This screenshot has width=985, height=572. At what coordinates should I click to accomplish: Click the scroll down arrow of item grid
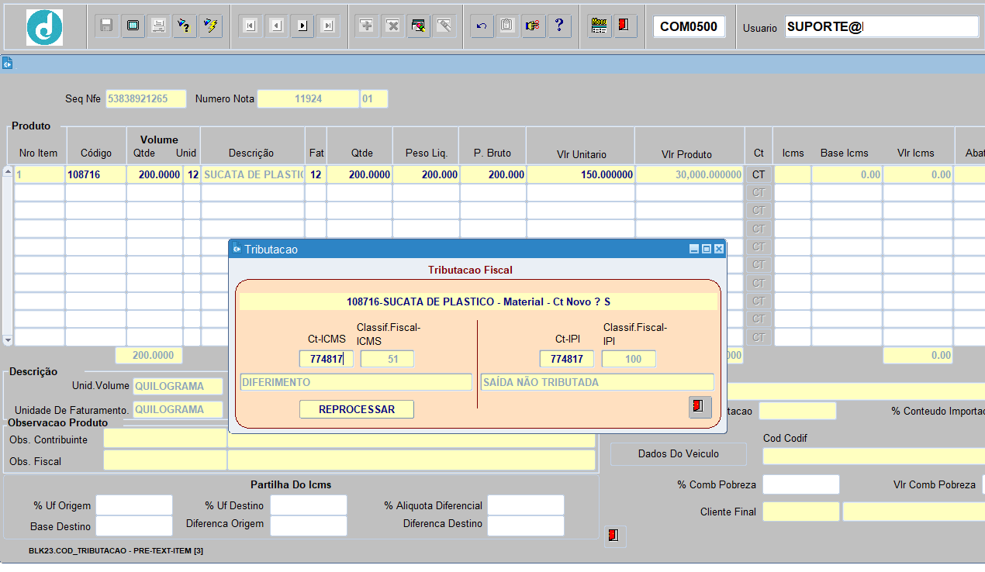pyautogui.click(x=8, y=339)
